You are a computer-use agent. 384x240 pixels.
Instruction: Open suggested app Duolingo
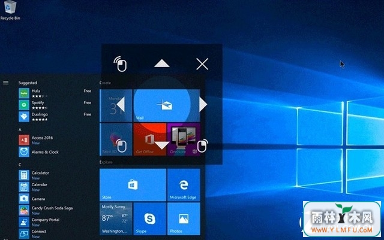(55, 117)
